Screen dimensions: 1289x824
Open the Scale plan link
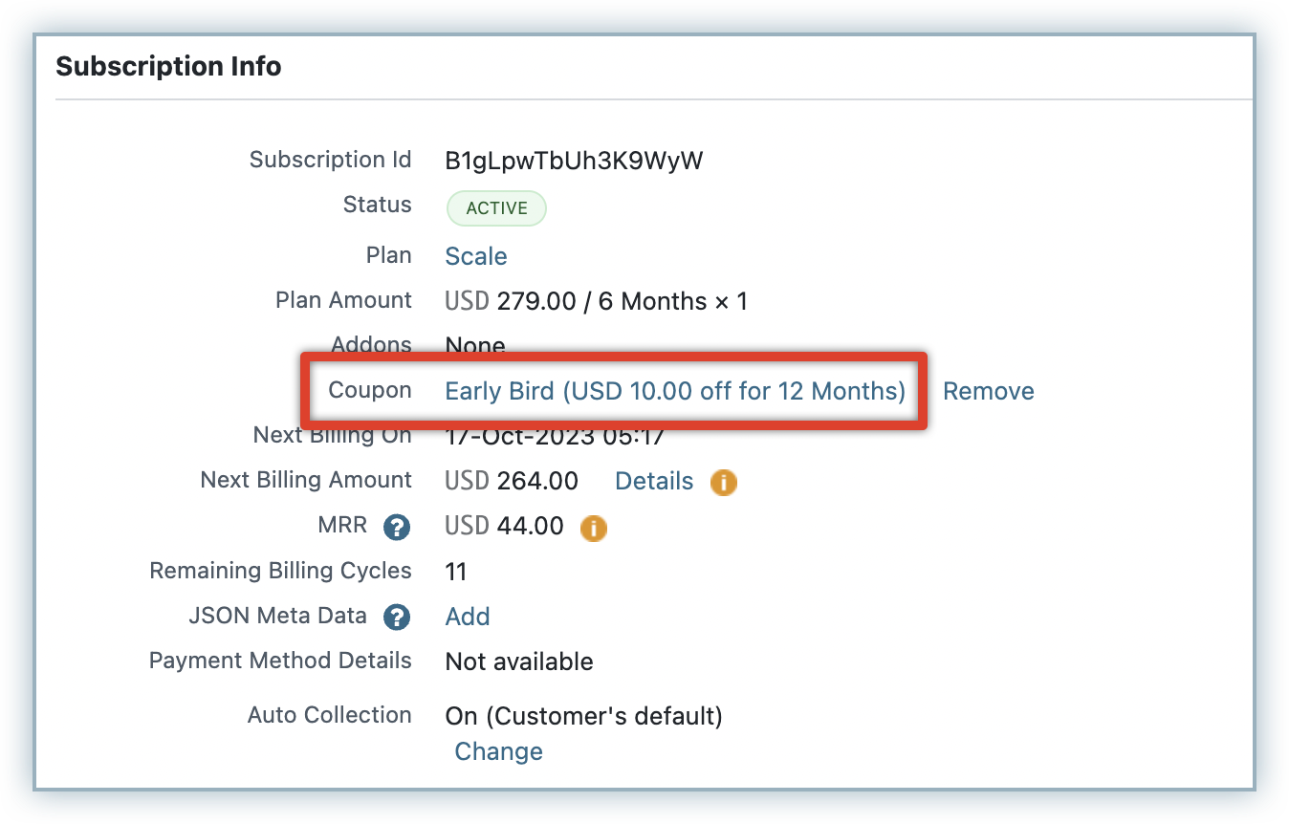click(476, 256)
